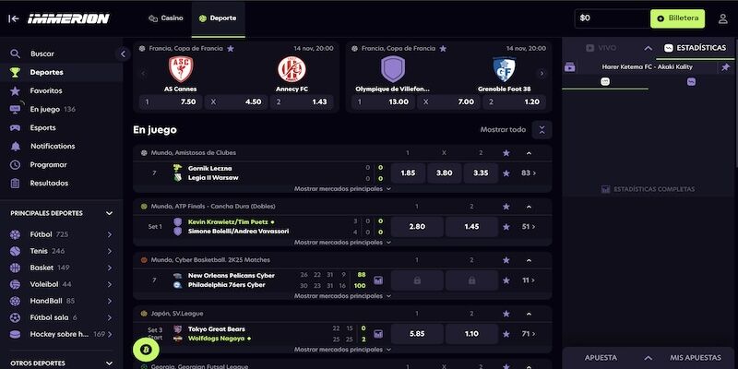Viewport: 738px width, 369px height.
Task: Switch to the Casino tab
Action: tap(166, 18)
